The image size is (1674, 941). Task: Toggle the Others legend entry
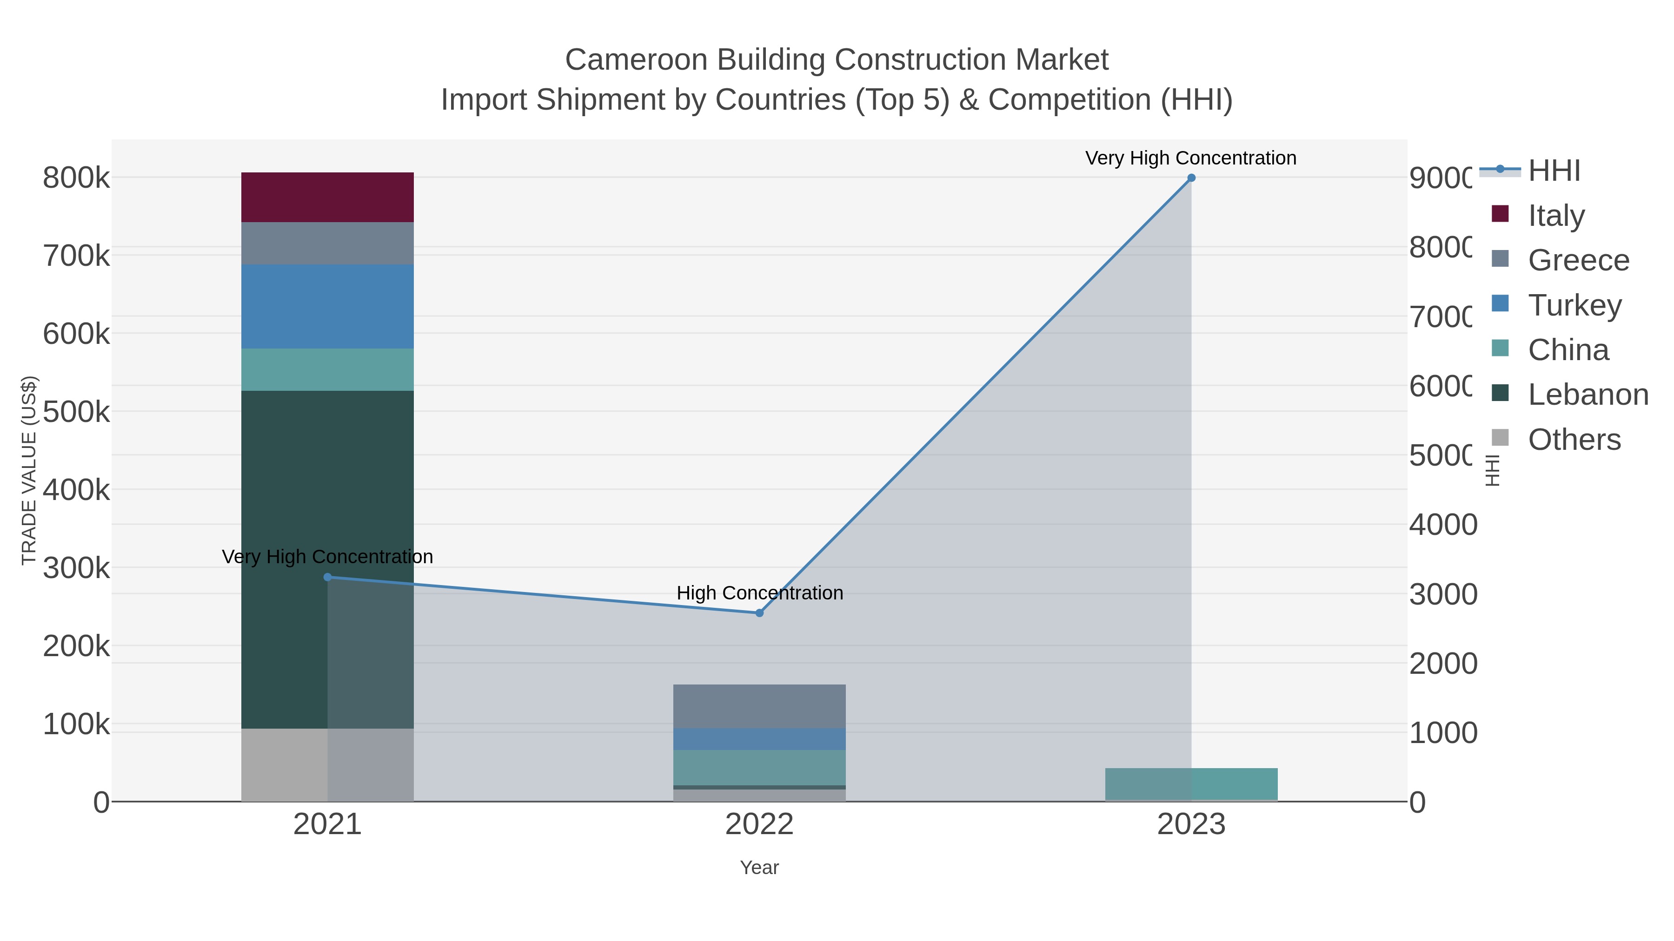pos(1556,439)
